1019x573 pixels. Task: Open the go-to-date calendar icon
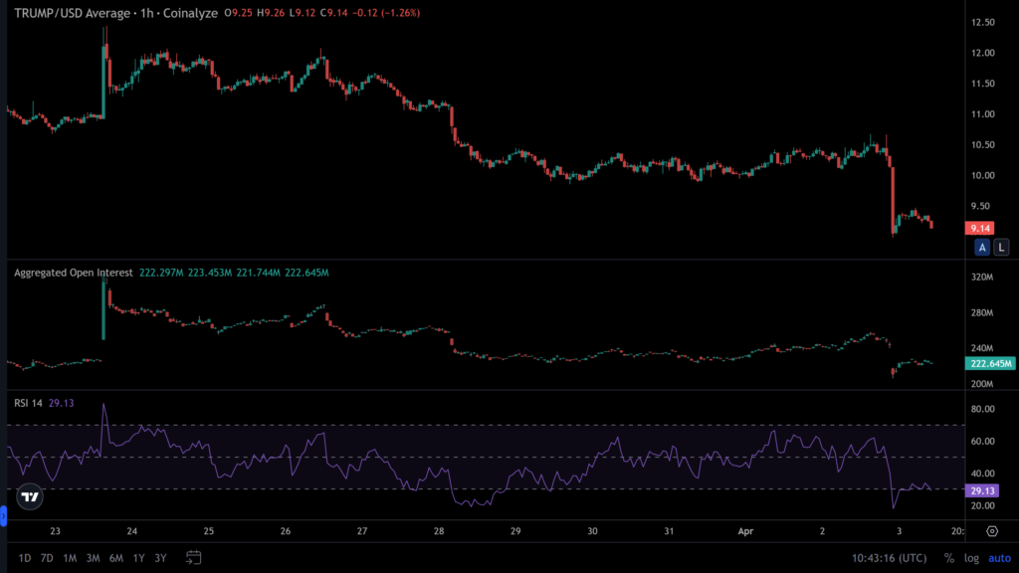tap(194, 557)
